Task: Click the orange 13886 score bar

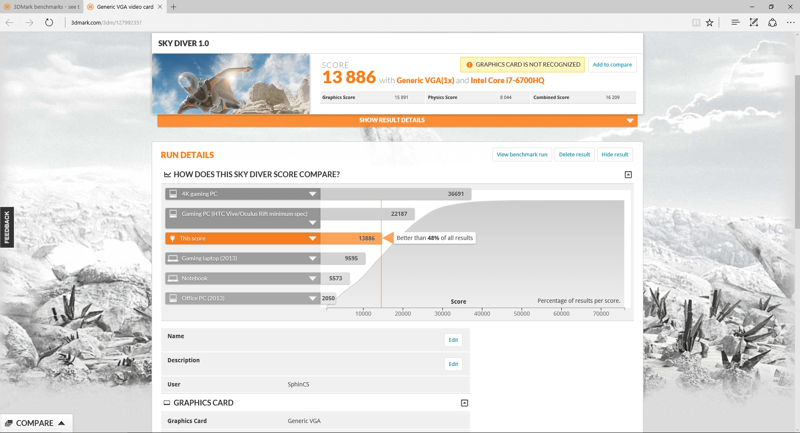Action: (x=351, y=238)
